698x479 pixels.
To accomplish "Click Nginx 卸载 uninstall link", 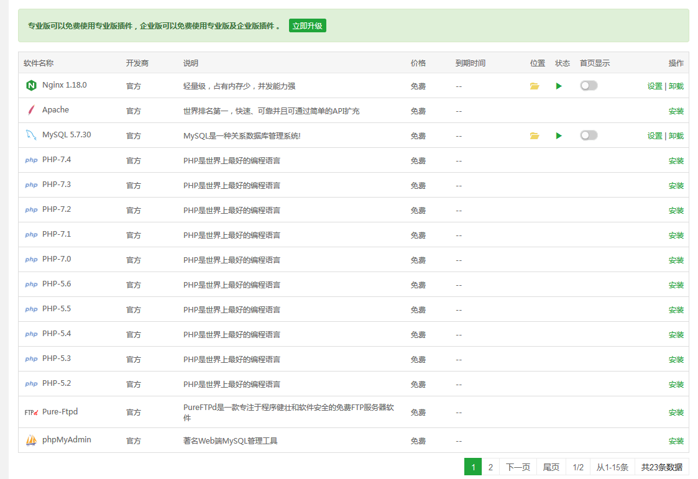I will [x=676, y=86].
